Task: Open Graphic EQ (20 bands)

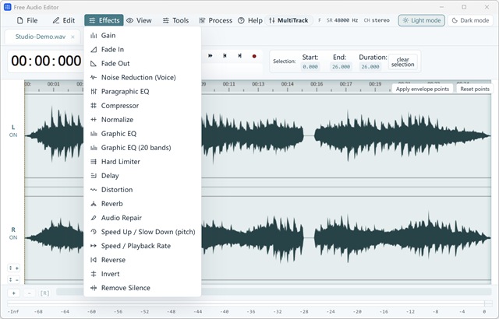Action: pyautogui.click(x=142, y=148)
